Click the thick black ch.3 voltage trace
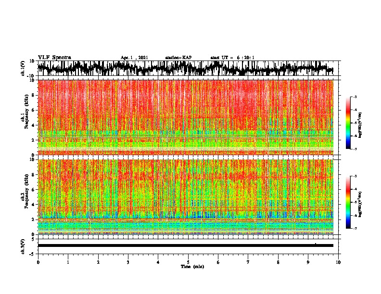This screenshot has width=381, height=294. (x=185, y=245)
